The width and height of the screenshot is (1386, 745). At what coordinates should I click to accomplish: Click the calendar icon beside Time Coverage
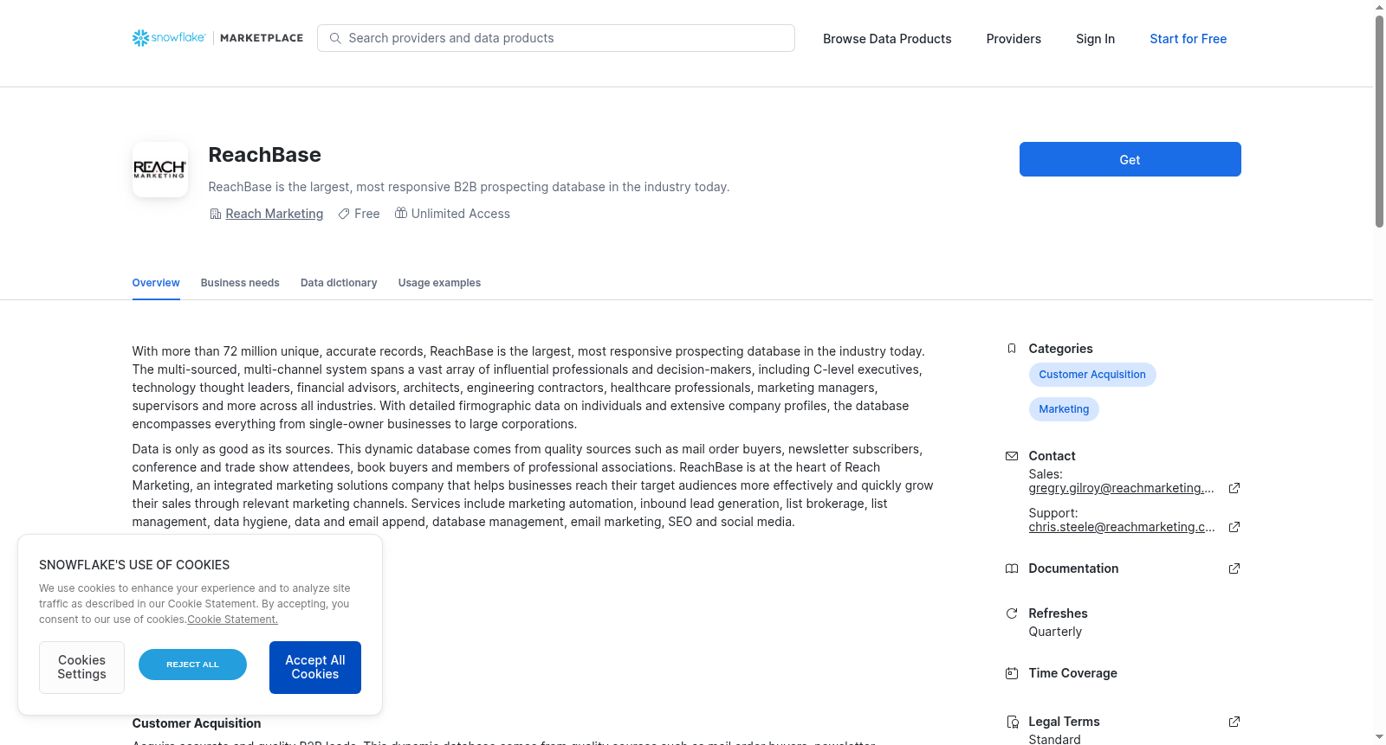click(1012, 673)
